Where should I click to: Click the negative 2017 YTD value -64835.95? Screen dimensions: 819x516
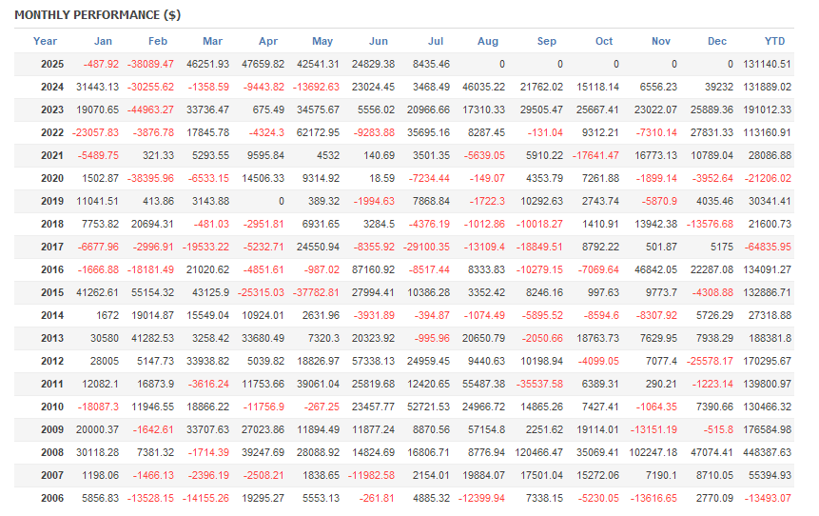click(769, 247)
